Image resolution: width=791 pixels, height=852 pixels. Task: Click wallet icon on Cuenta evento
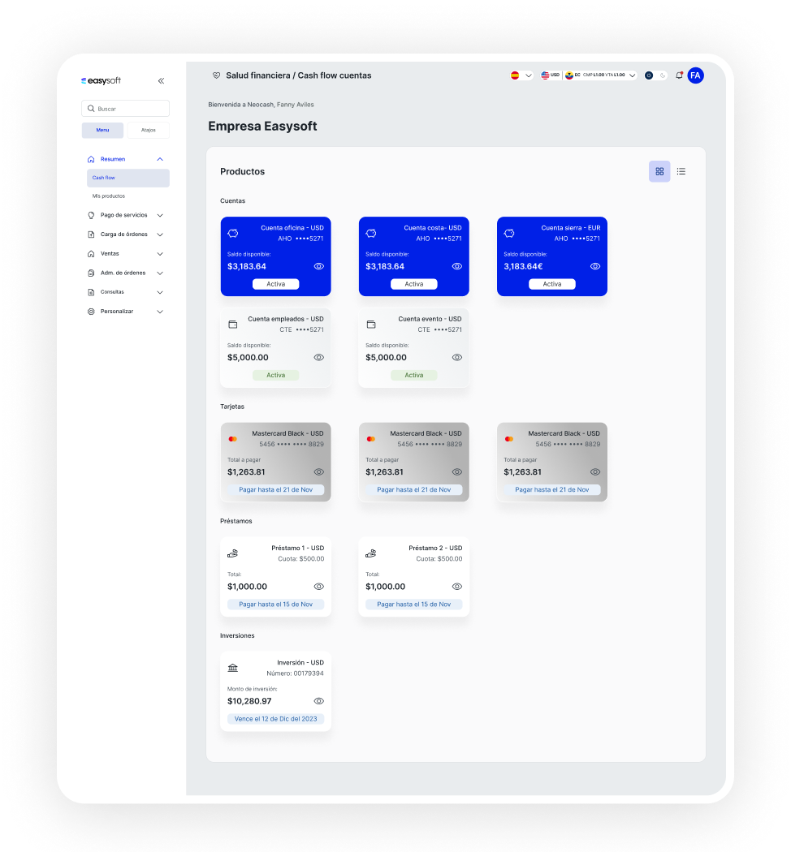[371, 325]
